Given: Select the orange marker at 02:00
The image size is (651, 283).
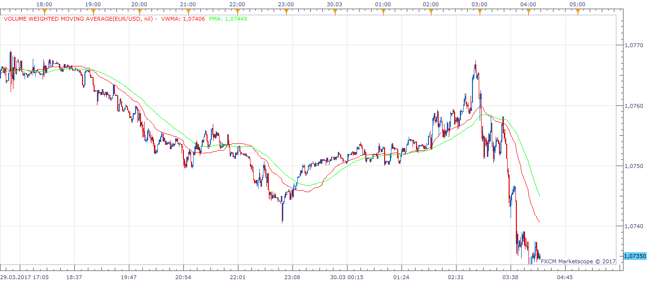Looking at the screenshot, I should (x=430, y=12).
